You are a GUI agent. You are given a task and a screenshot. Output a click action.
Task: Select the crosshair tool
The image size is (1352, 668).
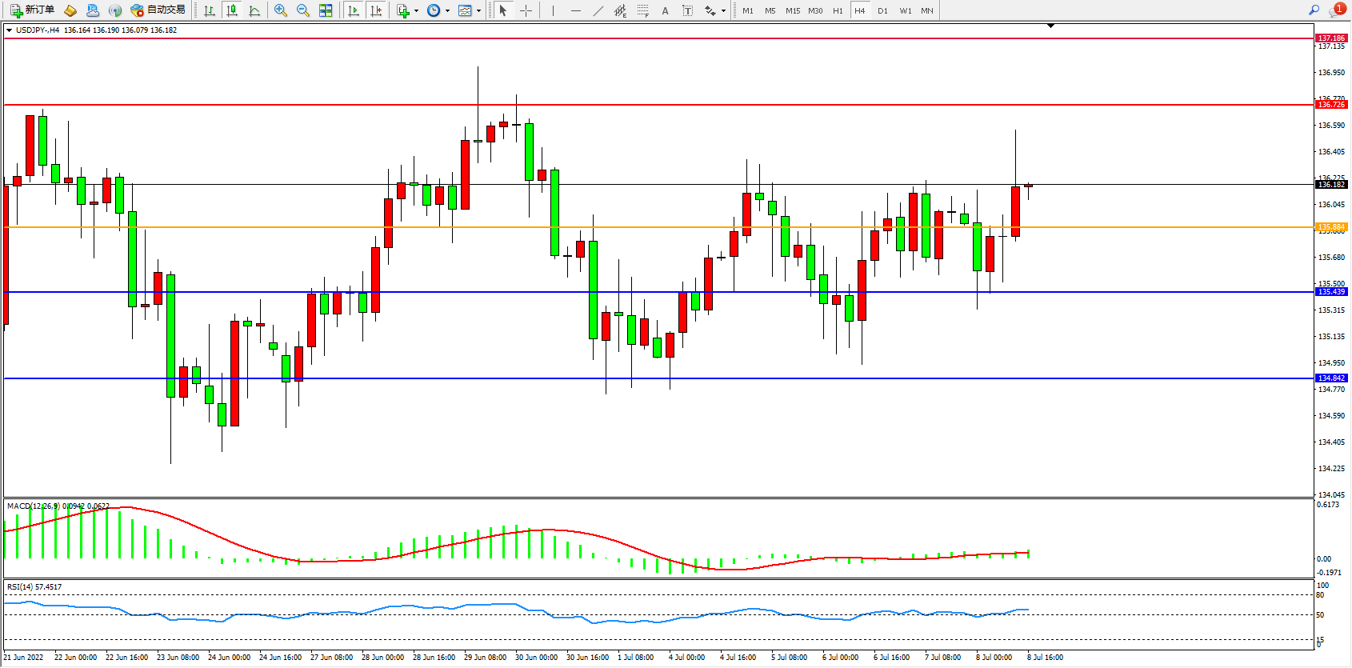click(x=526, y=10)
